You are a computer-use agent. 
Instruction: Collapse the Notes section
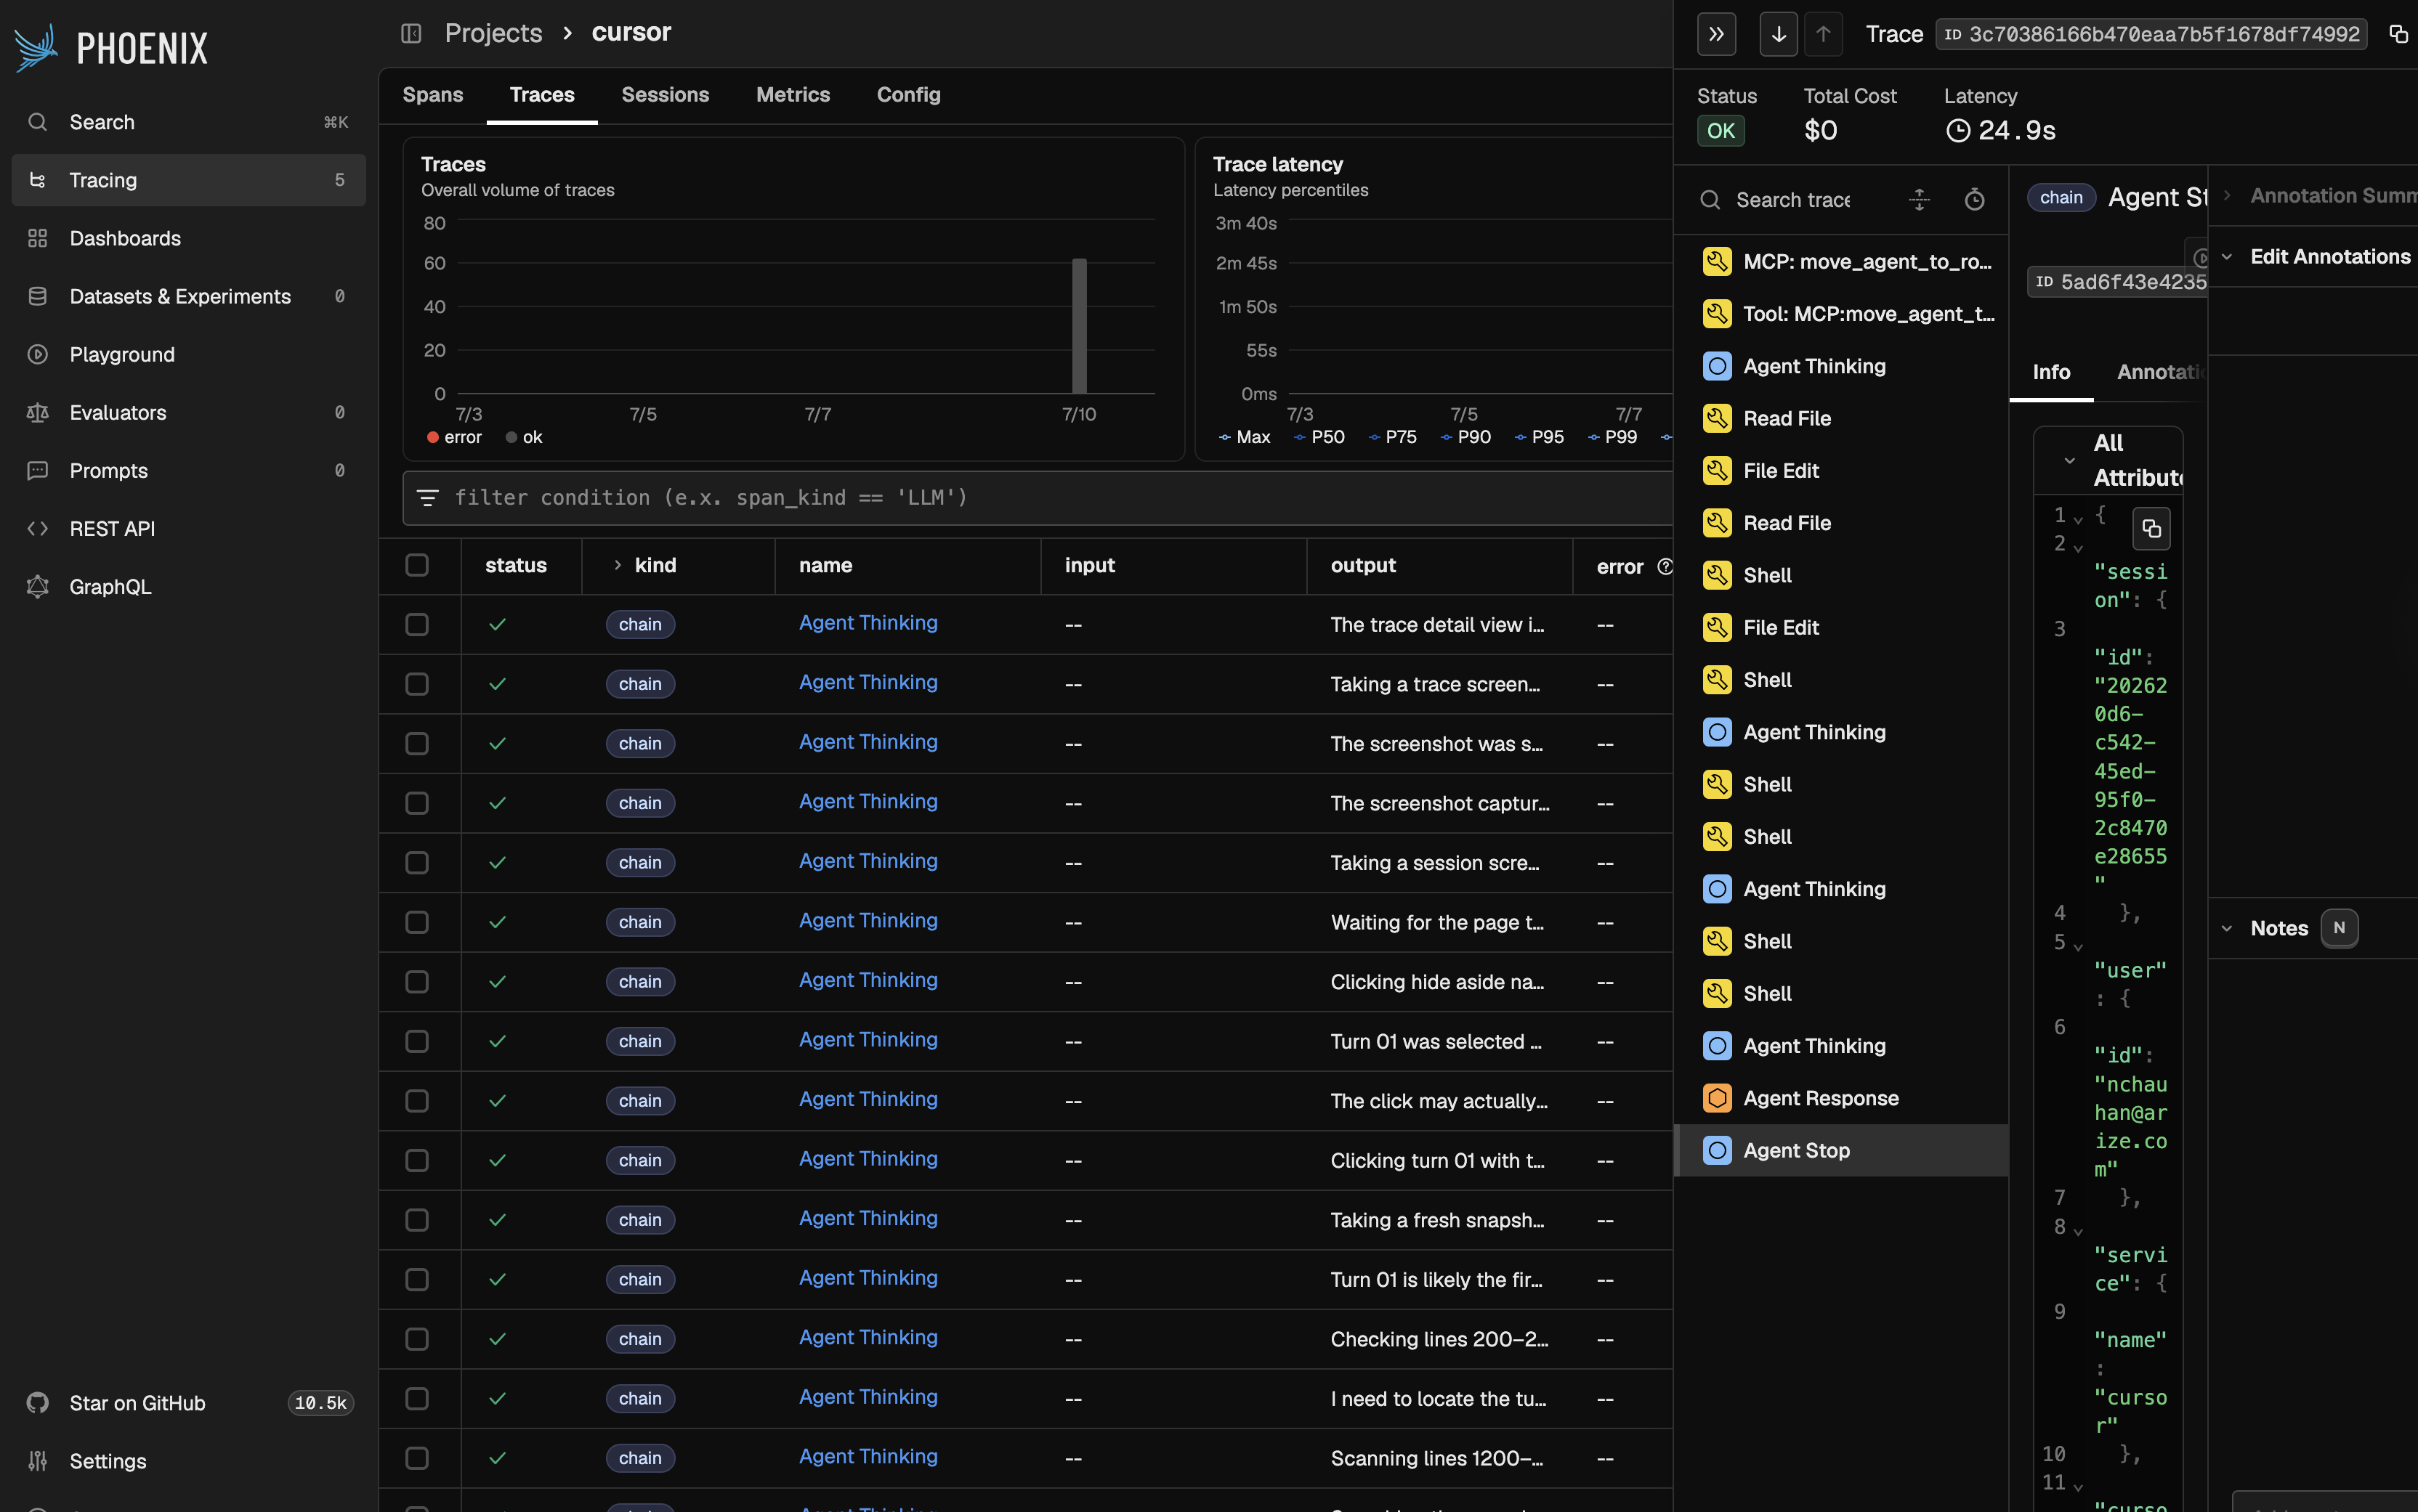point(2227,928)
